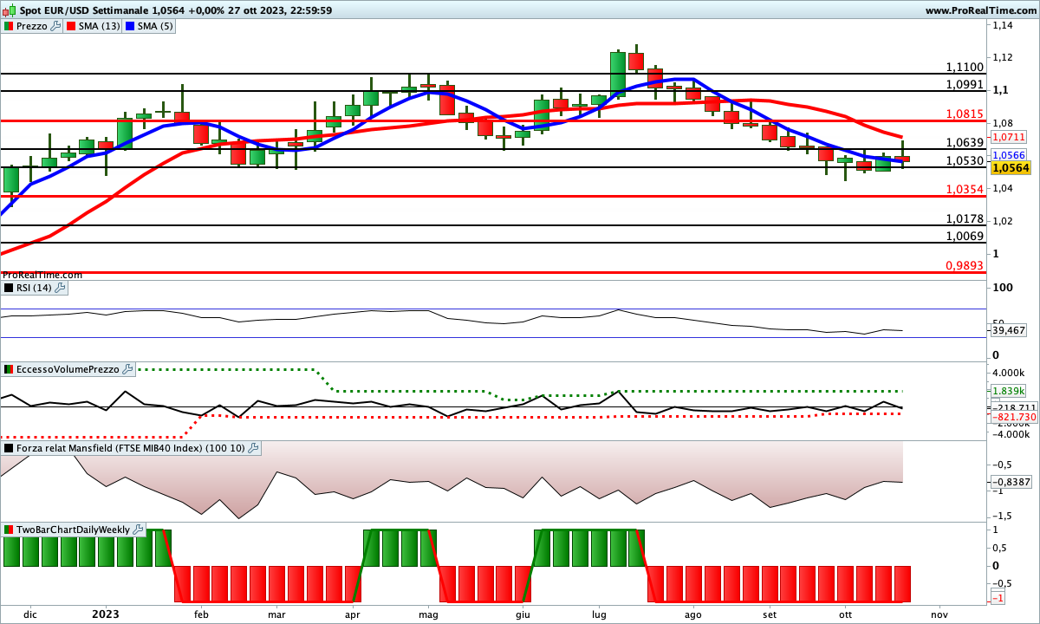This screenshot has width=1040, height=624.
Task: Click the red -1 value tag
Action: [998, 599]
